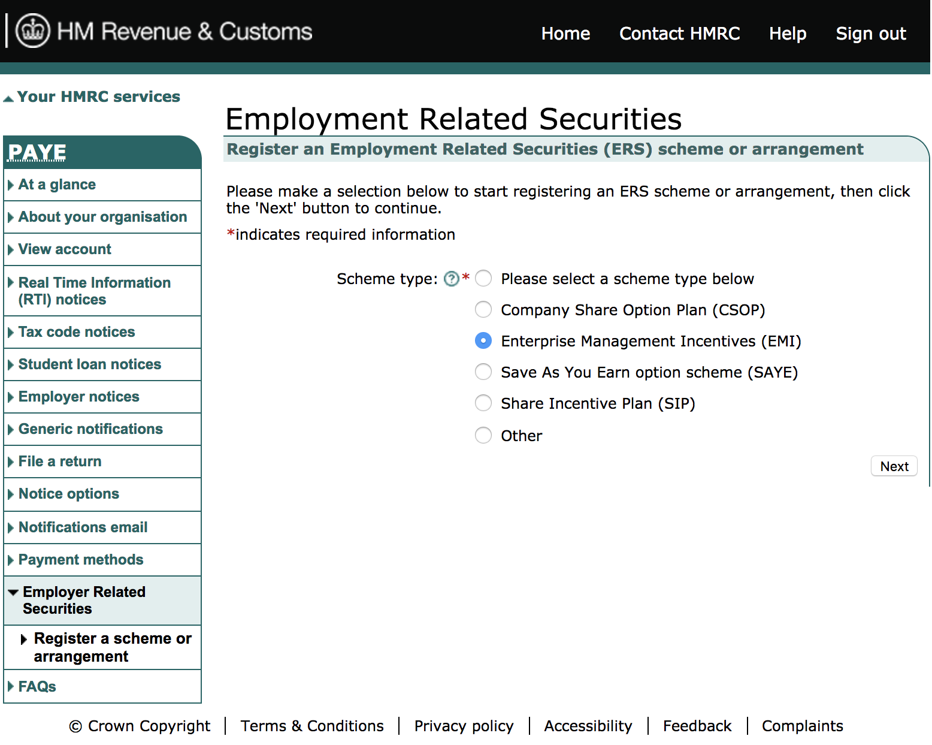Open Register a scheme or arrangement
The height and width of the screenshot is (745, 932).
(113, 647)
